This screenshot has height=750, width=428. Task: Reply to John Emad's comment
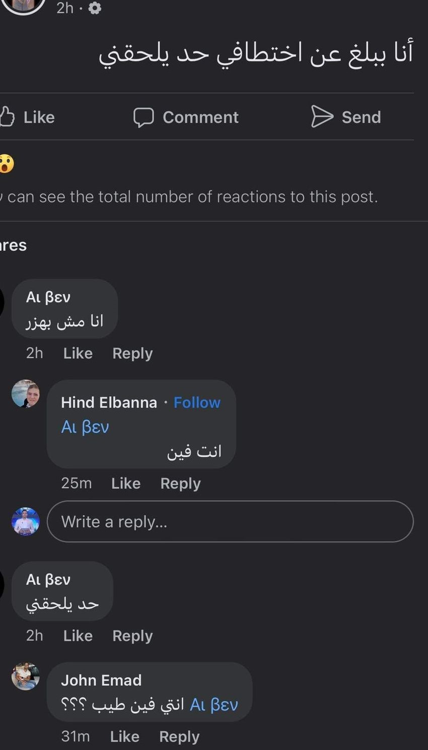pos(179,736)
